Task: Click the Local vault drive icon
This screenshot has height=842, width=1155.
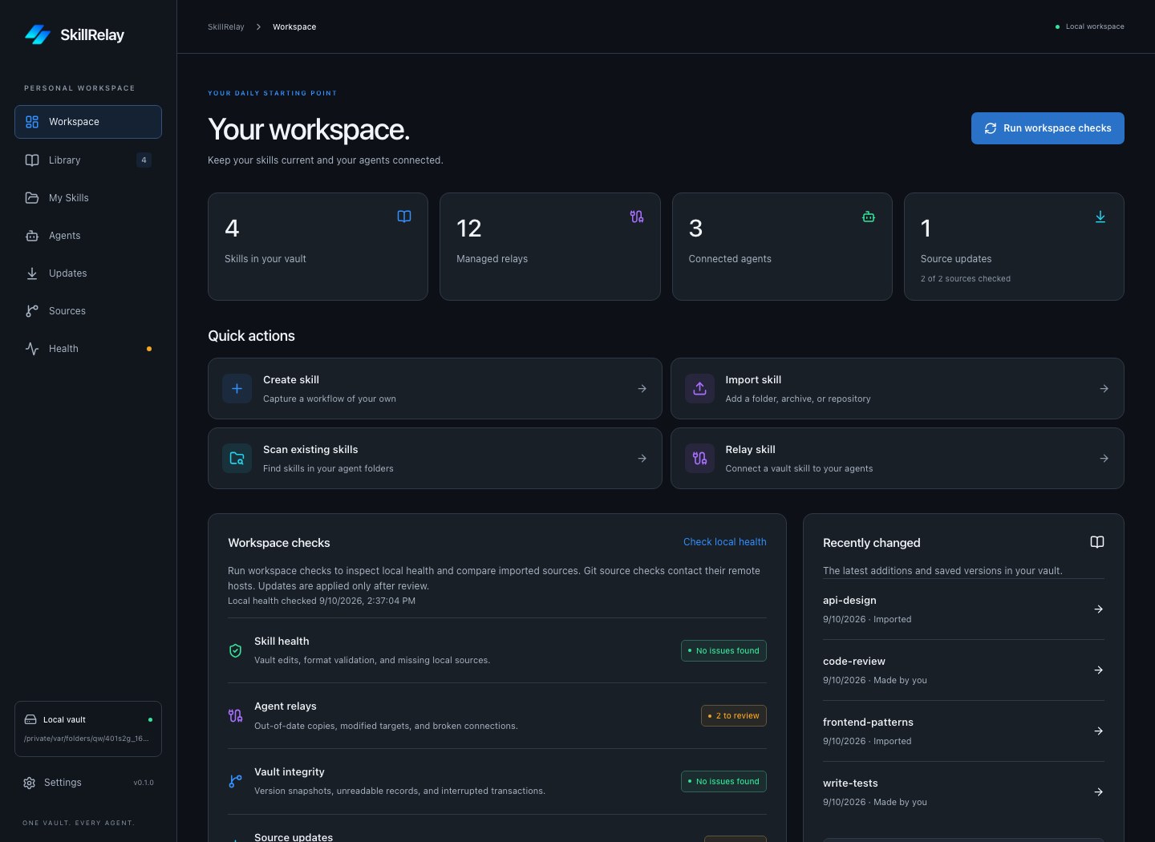Action: tap(30, 719)
